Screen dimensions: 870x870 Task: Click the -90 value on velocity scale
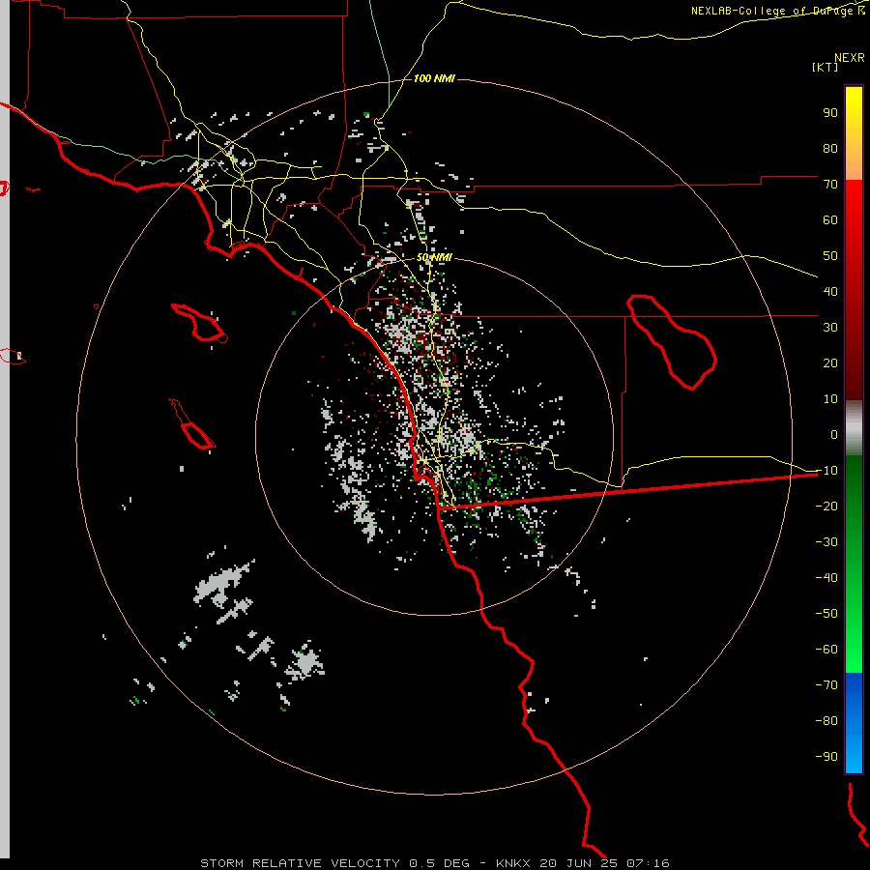(826, 757)
